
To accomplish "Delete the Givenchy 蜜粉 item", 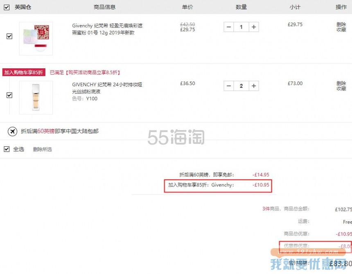I will [x=341, y=24].
